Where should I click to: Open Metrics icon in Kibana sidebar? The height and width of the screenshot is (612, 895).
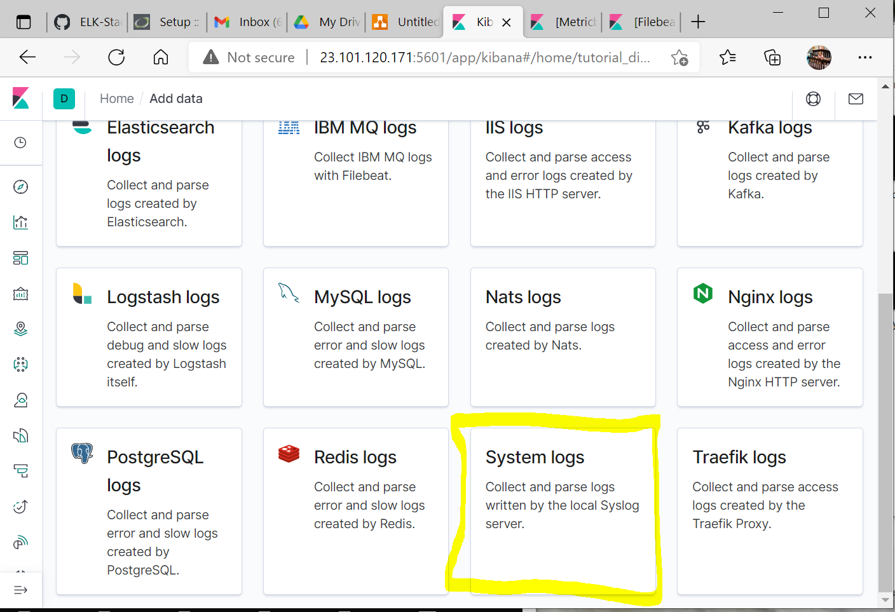(20, 400)
